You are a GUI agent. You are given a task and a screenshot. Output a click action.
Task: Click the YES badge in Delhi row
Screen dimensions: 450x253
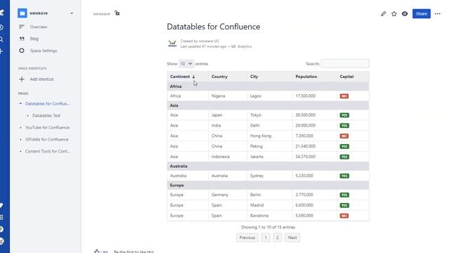pyautogui.click(x=345, y=126)
